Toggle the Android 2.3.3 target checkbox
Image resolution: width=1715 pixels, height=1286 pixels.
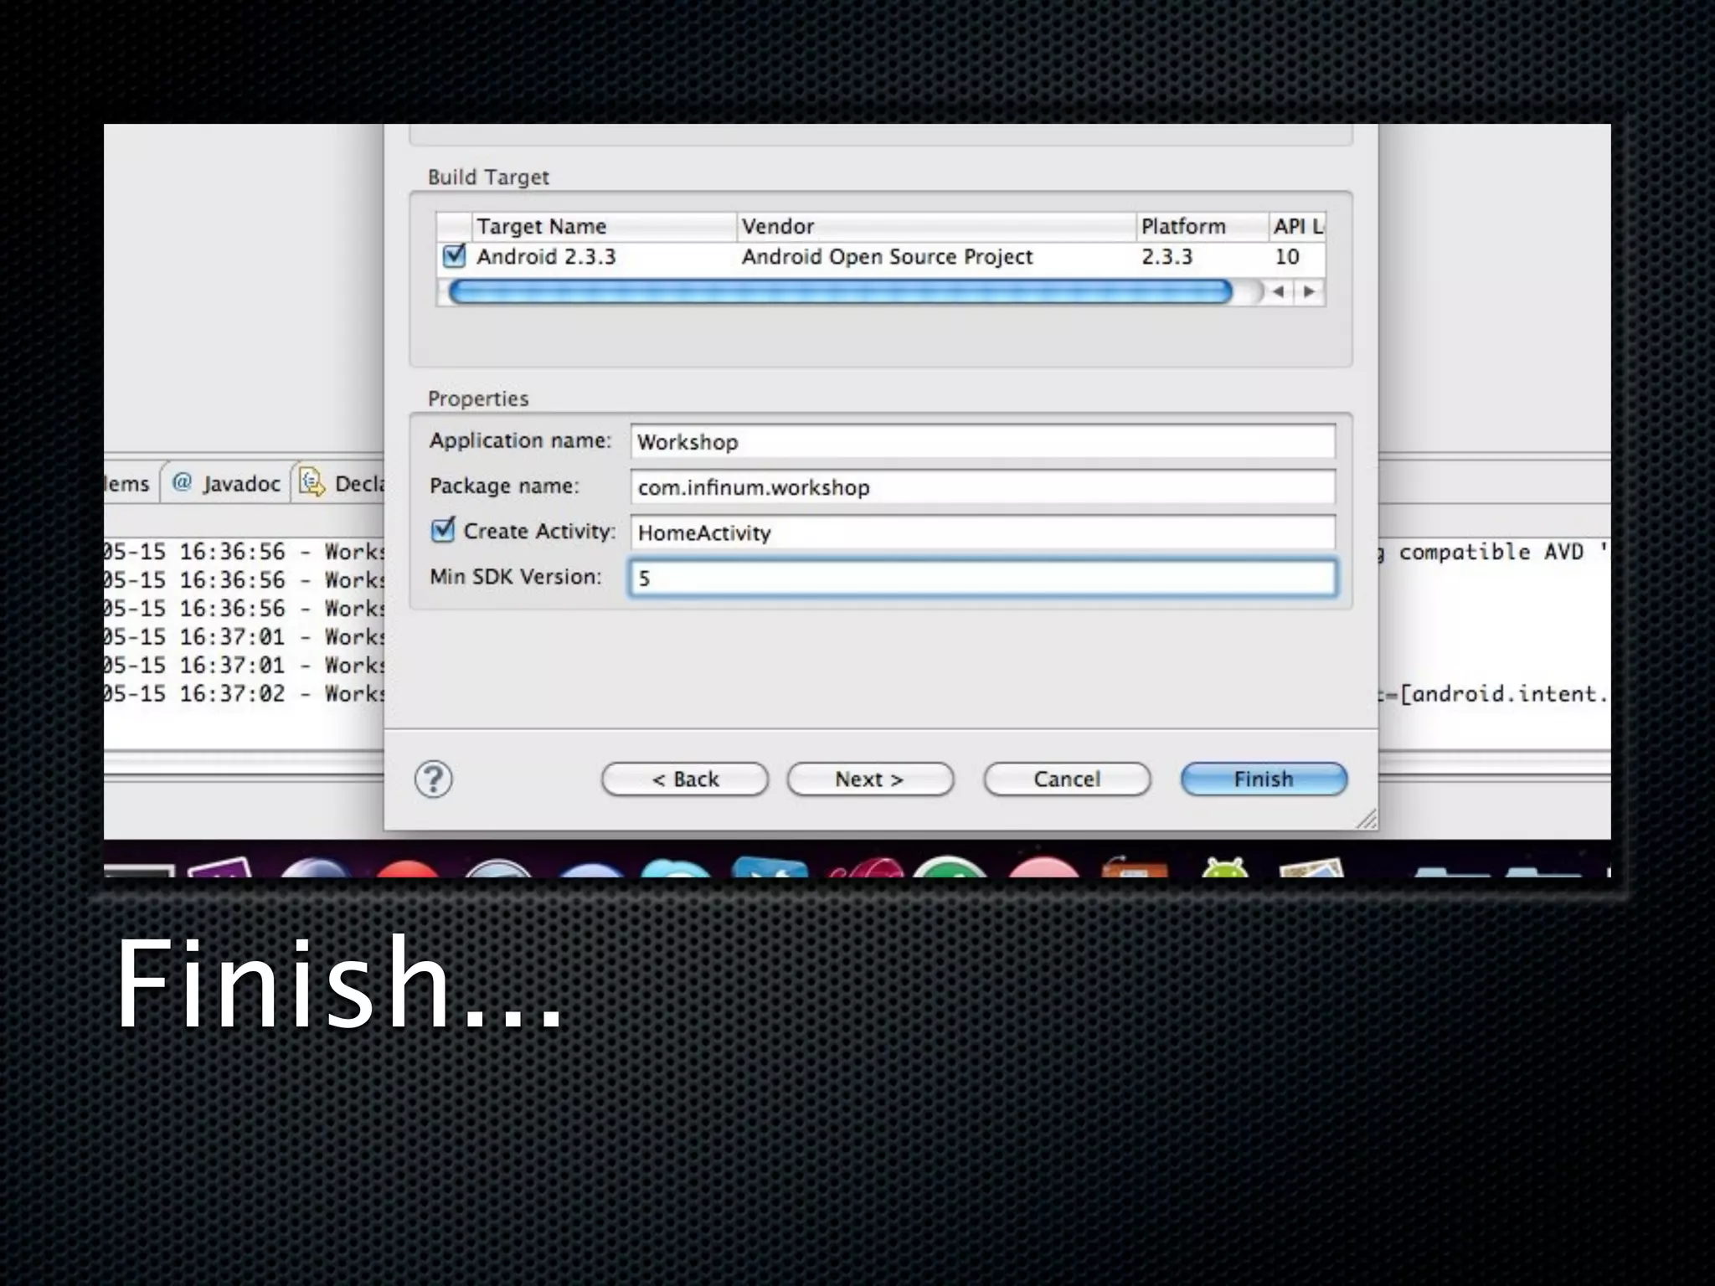(x=454, y=255)
